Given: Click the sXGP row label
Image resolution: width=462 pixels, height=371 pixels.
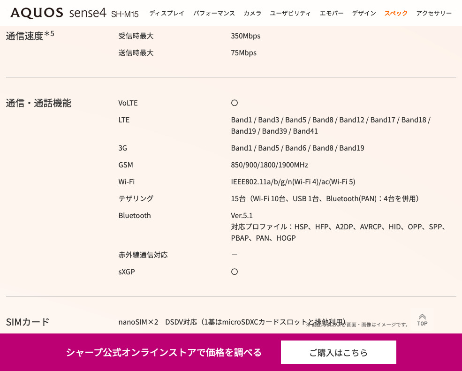Looking at the screenshot, I should 126,272.
